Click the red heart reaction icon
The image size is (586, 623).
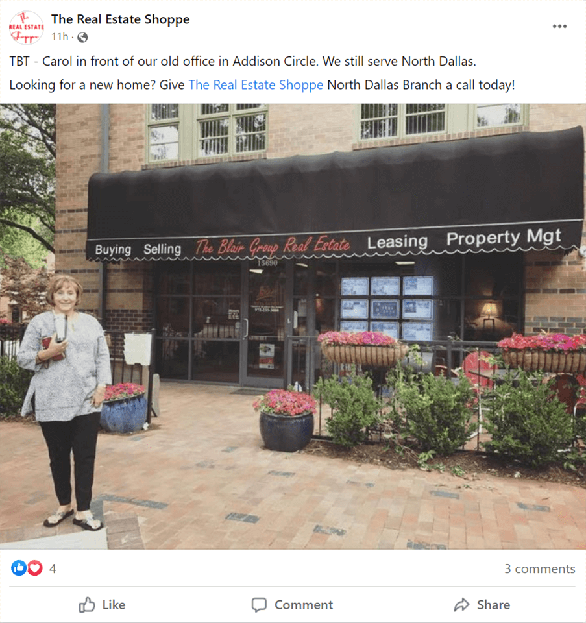tap(34, 568)
